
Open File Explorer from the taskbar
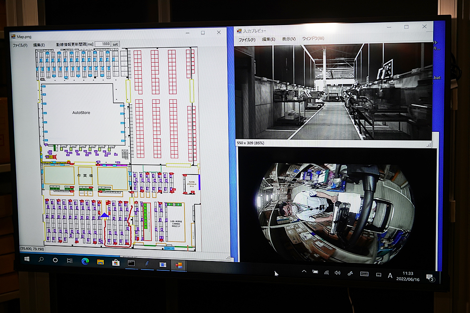pyautogui.click(x=100, y=262)
